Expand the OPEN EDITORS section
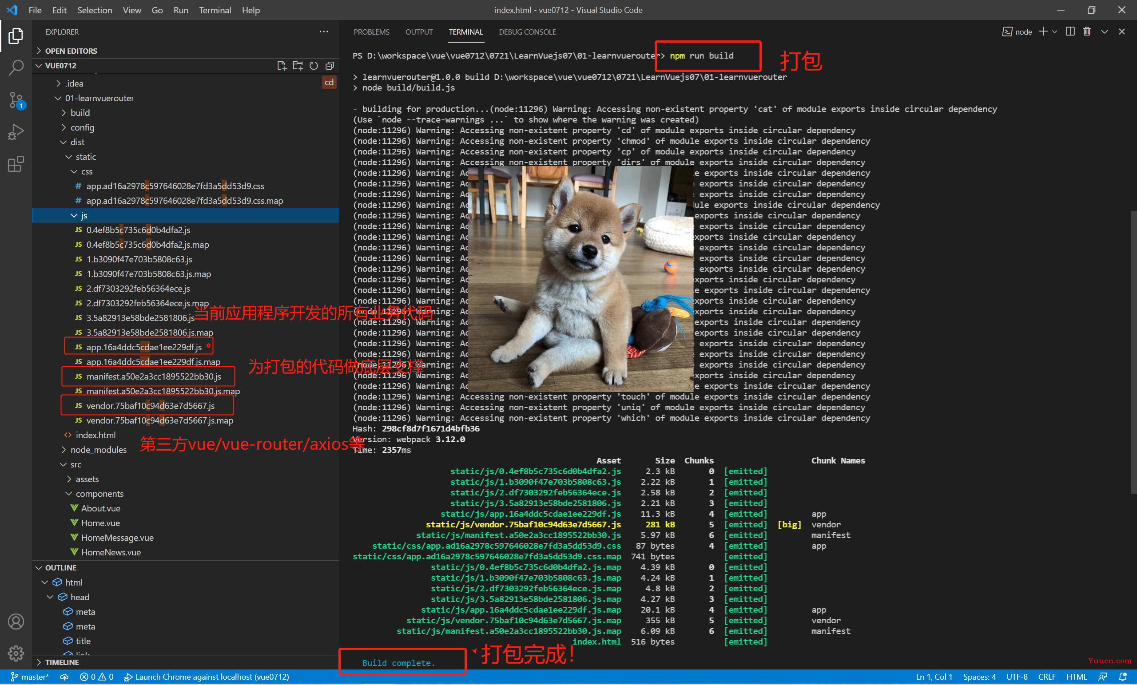Image resolution: width=1137 pixels, height=685 pixels. (x=186, y=51)
